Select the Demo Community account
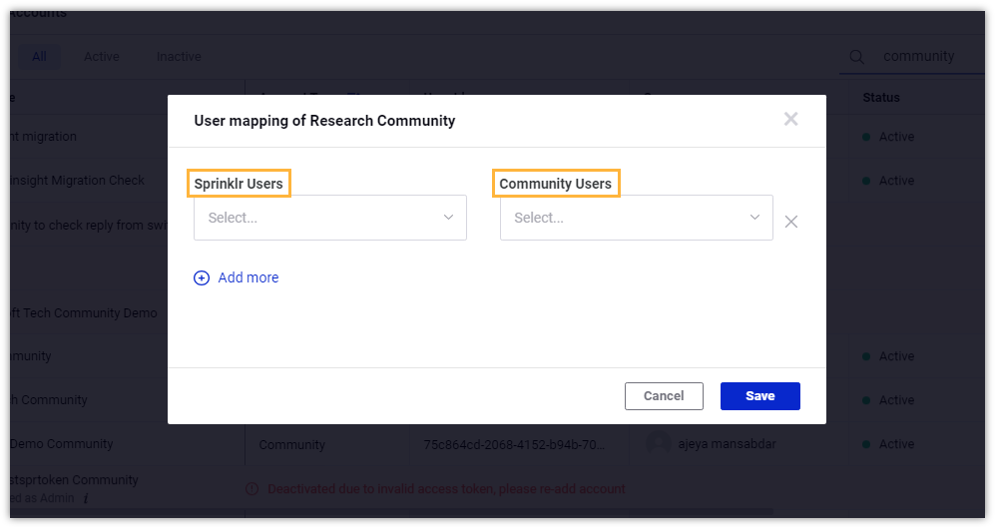 tap(62, 443)
